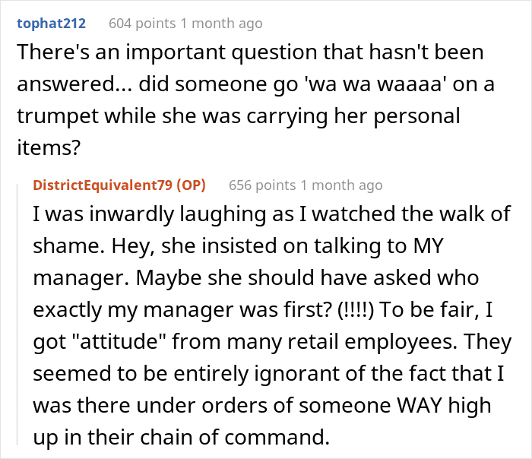Click the 604 points score
Screen dimensions: 532x459
[142, 24]
